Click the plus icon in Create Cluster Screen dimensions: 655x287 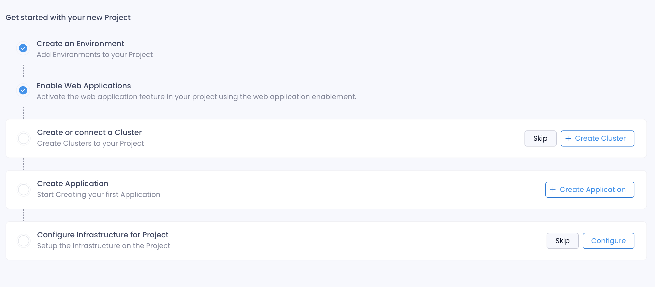click(x=568, y=138)
